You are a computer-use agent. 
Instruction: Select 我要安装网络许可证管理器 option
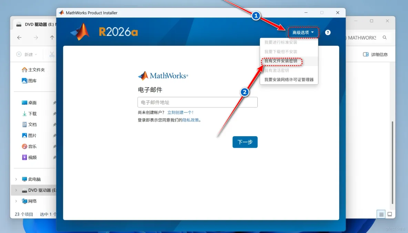coord(289,80)
